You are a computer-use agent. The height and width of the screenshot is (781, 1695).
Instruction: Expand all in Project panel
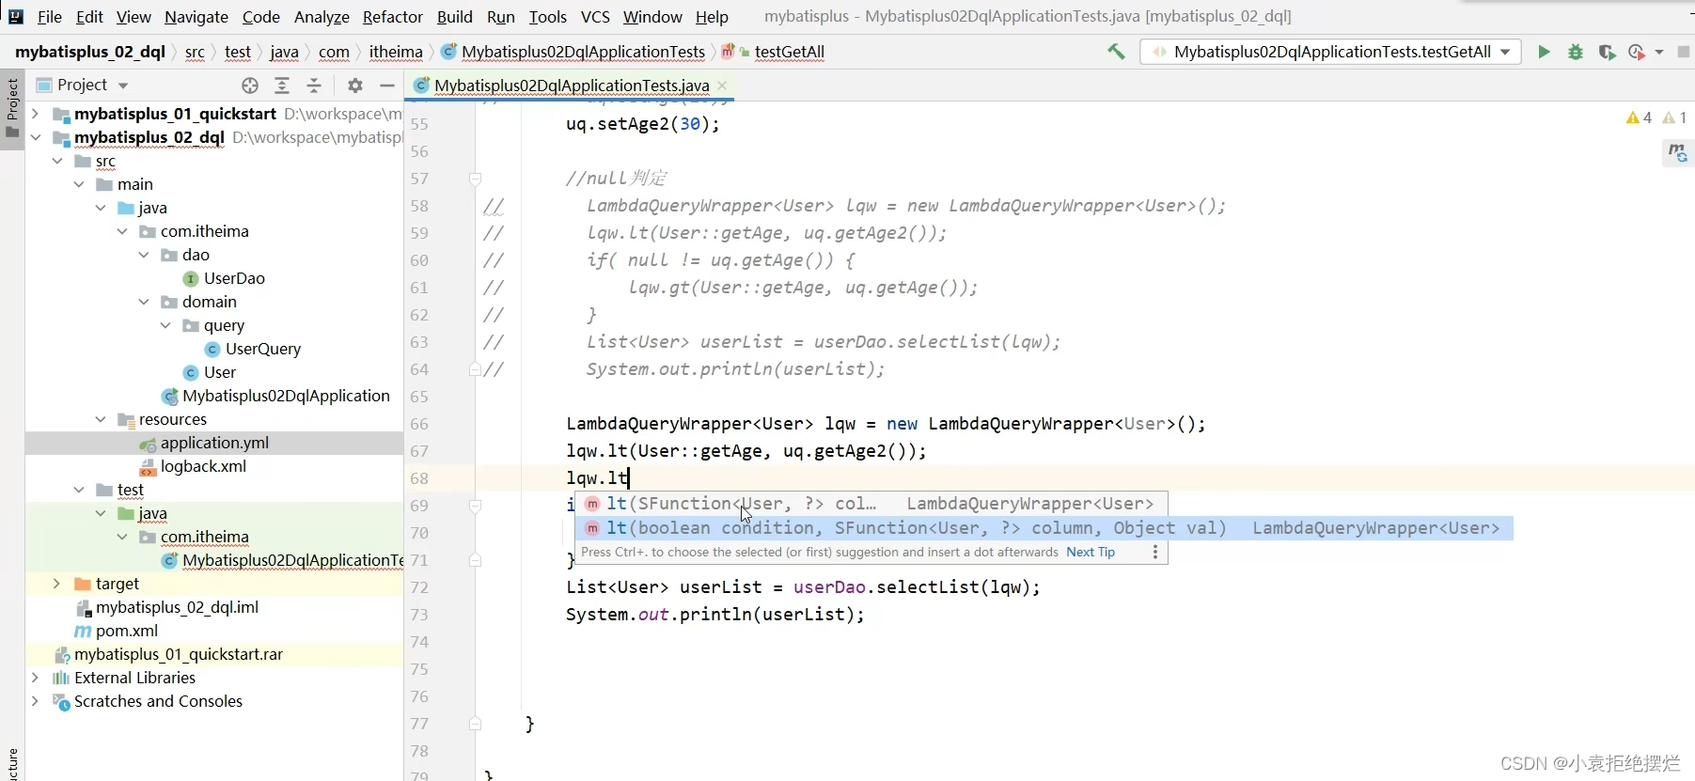pos(282,86)
